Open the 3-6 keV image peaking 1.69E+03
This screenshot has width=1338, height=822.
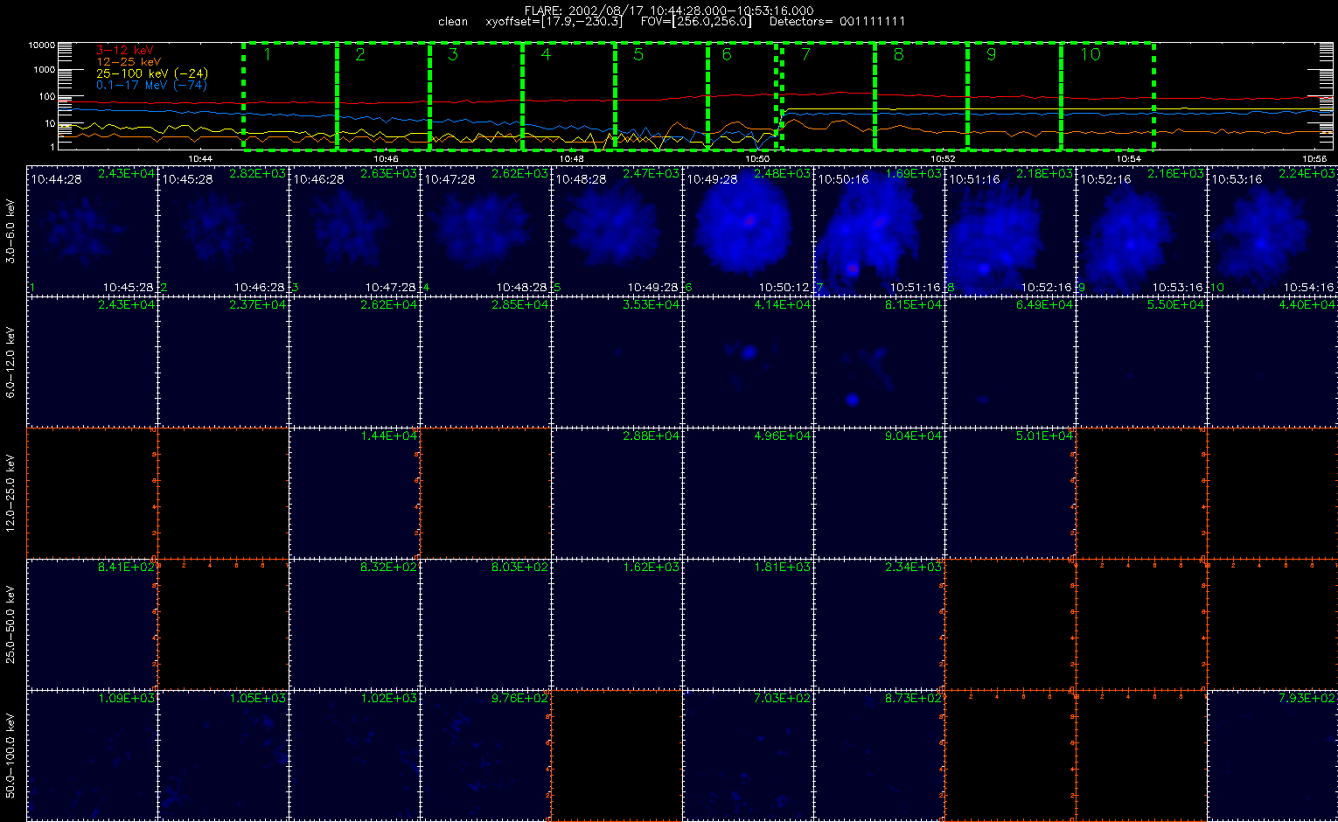[x=879, y=231]
